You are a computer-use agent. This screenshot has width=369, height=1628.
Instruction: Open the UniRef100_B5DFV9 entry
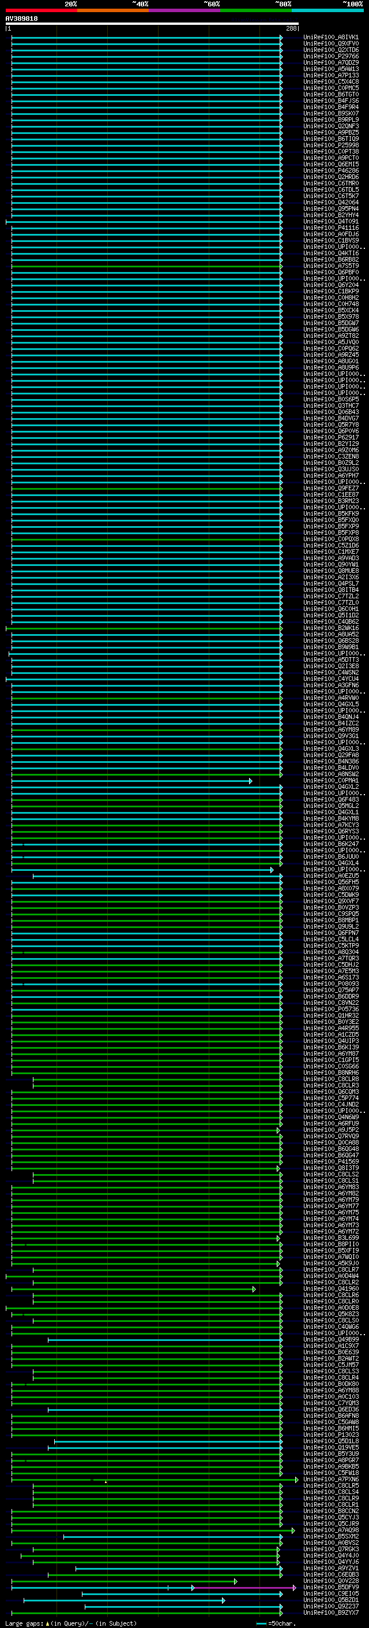coord(330,1588)
